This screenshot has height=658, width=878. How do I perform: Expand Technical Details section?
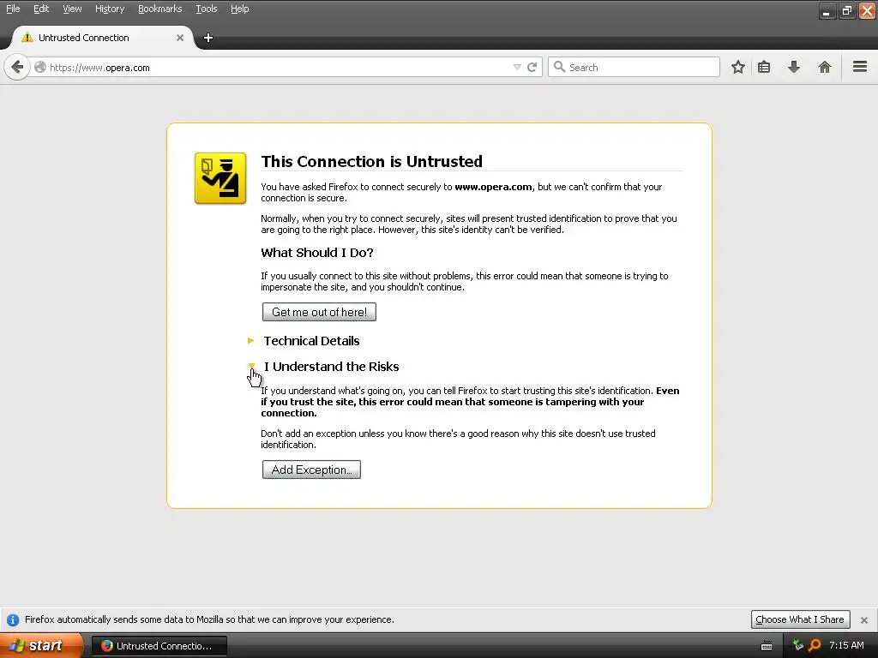point(311,341)
